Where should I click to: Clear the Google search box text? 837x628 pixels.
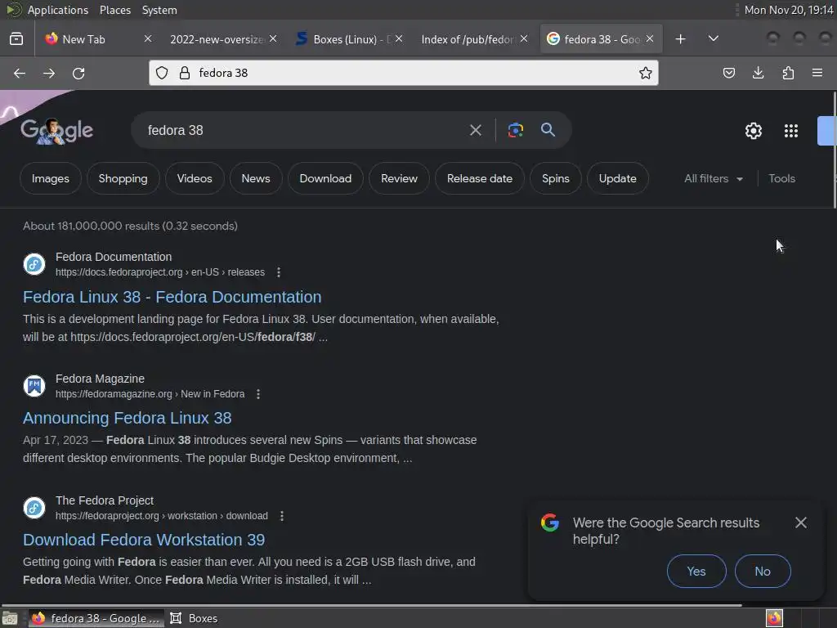(475, 130)
